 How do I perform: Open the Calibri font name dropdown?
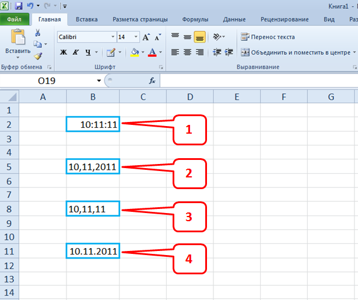pyautogui.click(x=113, y=37)
